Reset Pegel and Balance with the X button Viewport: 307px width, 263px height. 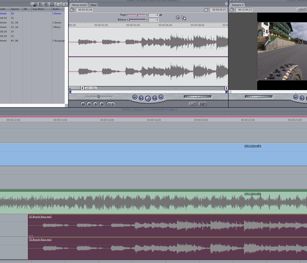coord(178,18)
